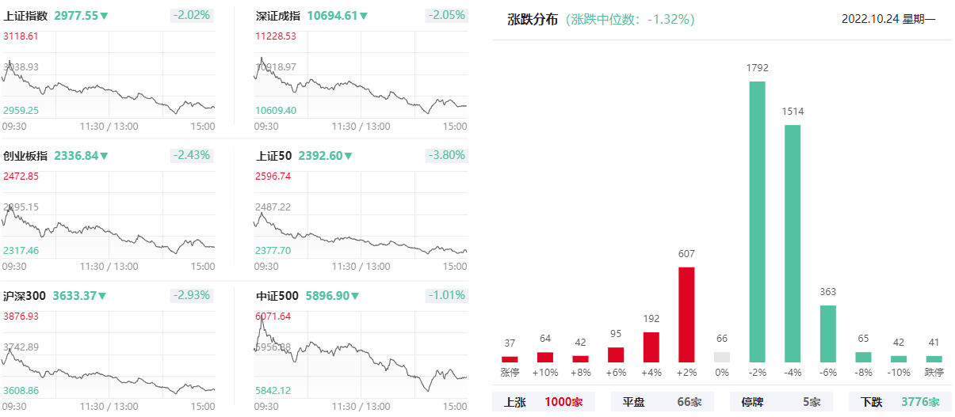Click the down arrow beside 中证500 5896.90
This screenshot has width=955, height=417.
tap(355, 296)
